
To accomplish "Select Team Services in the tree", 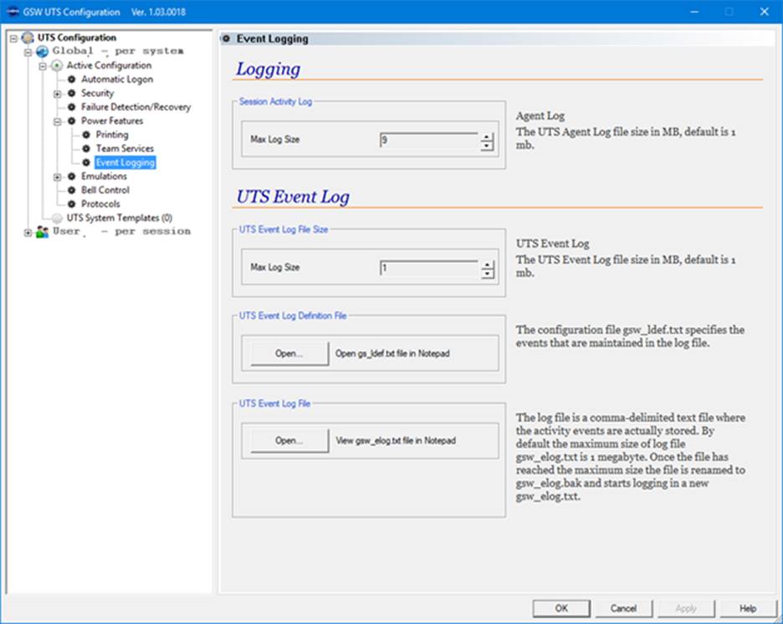I will (x=125, y=149).
